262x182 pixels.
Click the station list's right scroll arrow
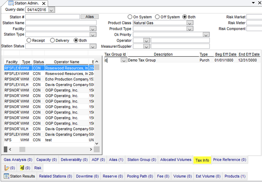pyautogui.click(x=91, y=149)
